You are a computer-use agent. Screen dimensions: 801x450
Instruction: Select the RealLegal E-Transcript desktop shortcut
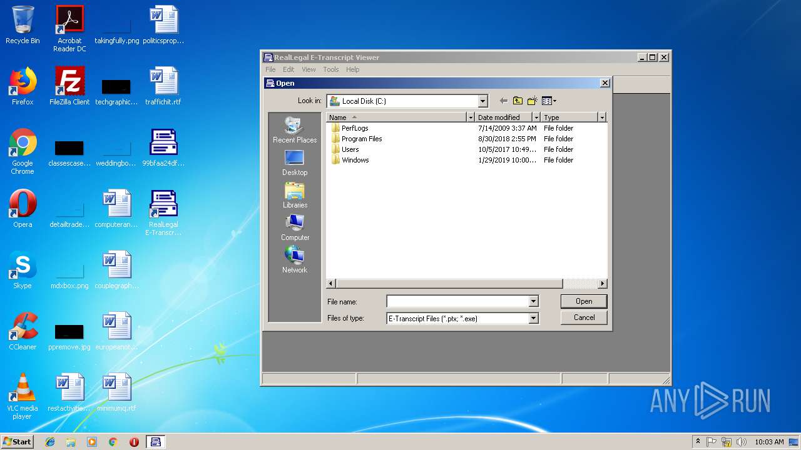pyautogui.click(x=163, y=212)
